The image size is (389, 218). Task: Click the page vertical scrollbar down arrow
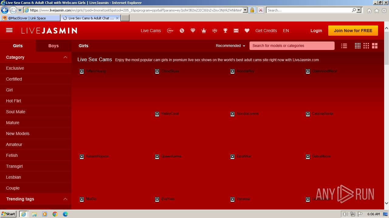coord(387,203)
